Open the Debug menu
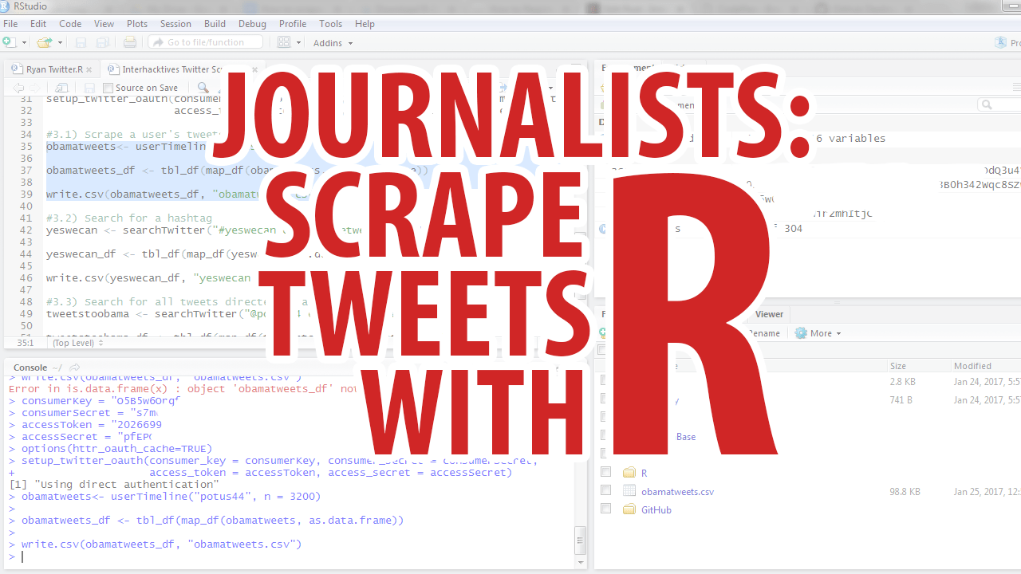Image resolution: width=1021 pixels, height=574 pixels. 252,24
